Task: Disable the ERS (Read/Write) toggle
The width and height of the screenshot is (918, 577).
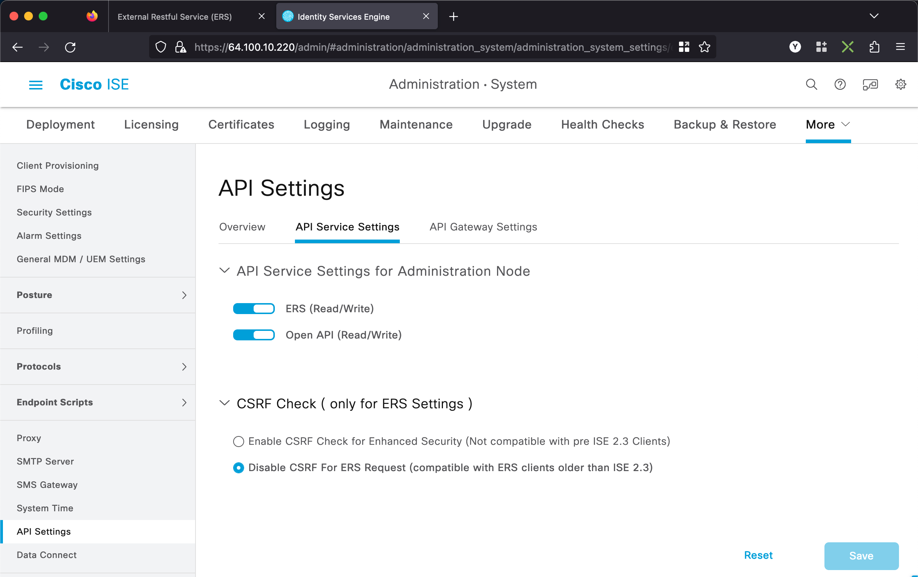Action: pyautogui.click(x=254, y=309)
